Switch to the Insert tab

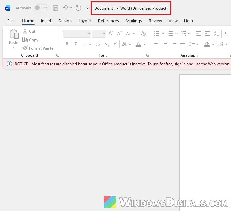tap(46, 21)
